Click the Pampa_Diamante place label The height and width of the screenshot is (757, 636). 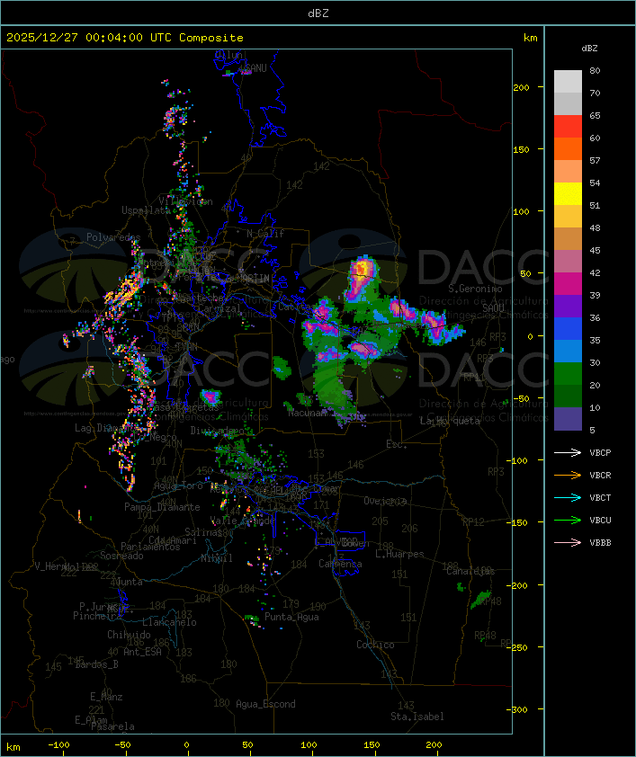click(x=162, y=507)
